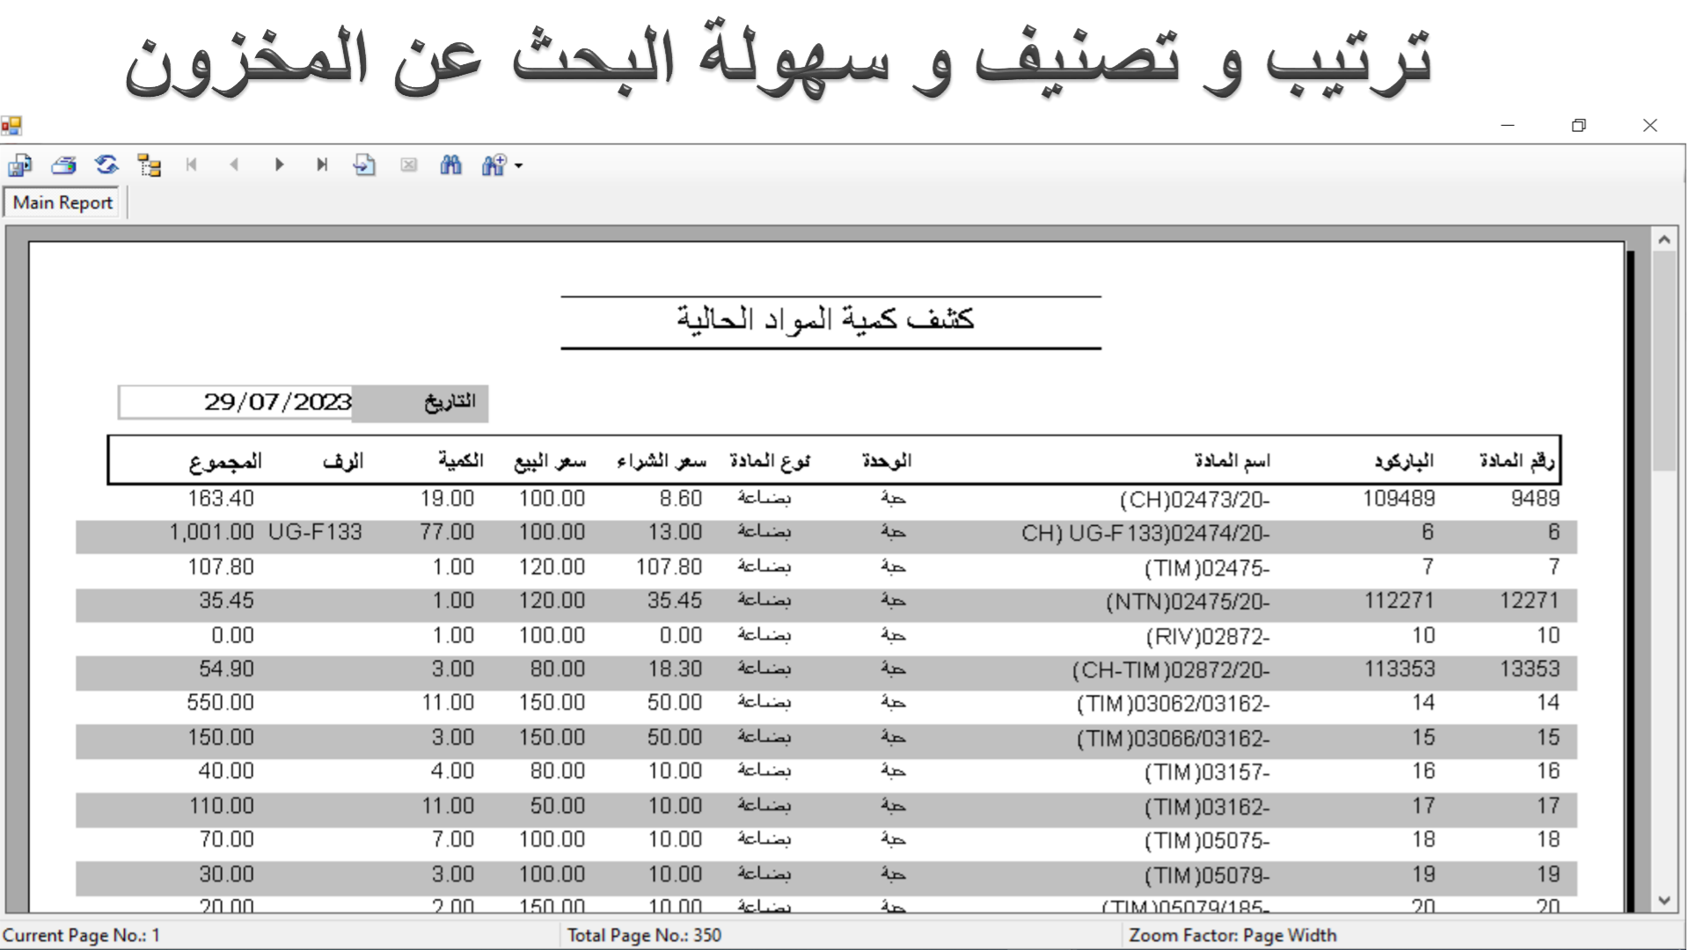Select the Main Report tab
The image size is (1689, 950).
(x=62, y=202)
